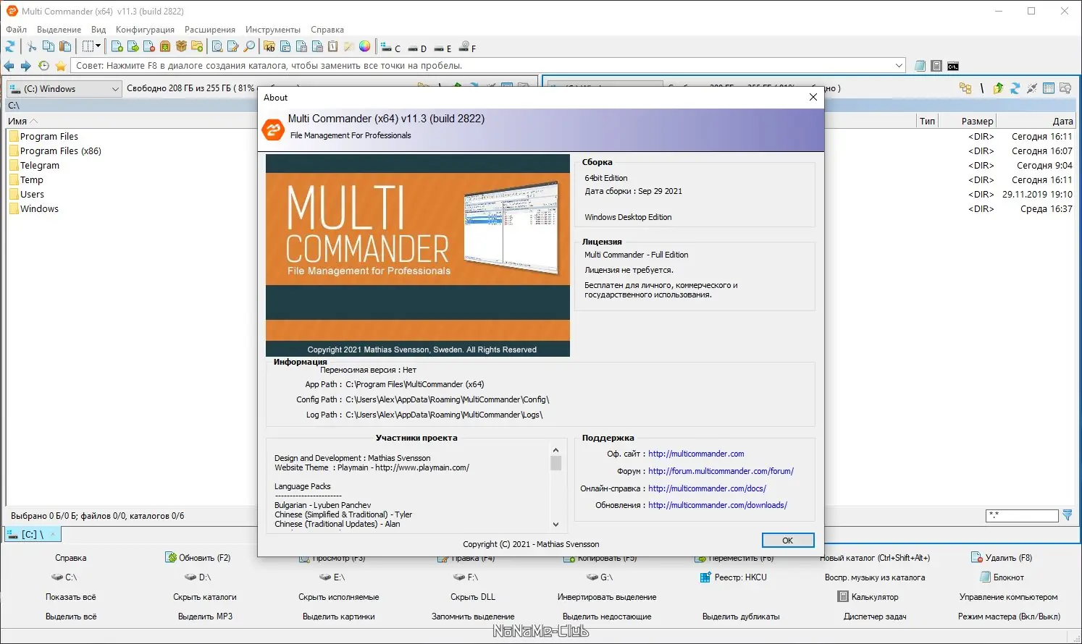
Task: Click the filter funnel icon
Action: 1067,515
